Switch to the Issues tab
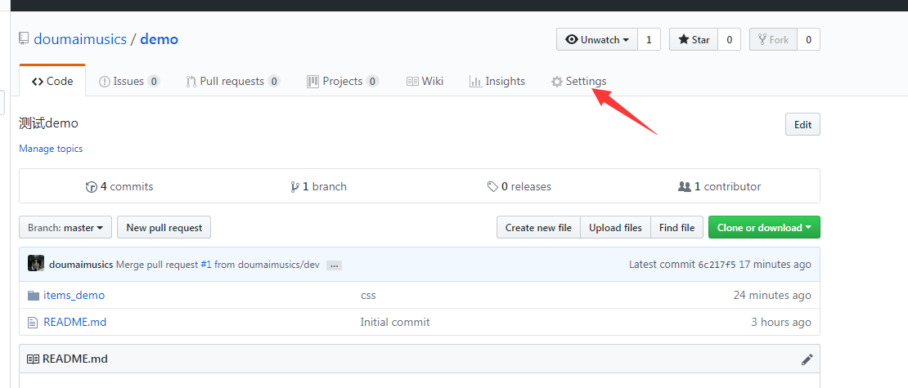Screen dimensions: 908x388 tap(128, 82)
